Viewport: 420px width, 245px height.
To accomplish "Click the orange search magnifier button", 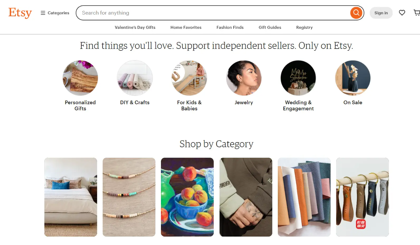I will tap(356, 13).
